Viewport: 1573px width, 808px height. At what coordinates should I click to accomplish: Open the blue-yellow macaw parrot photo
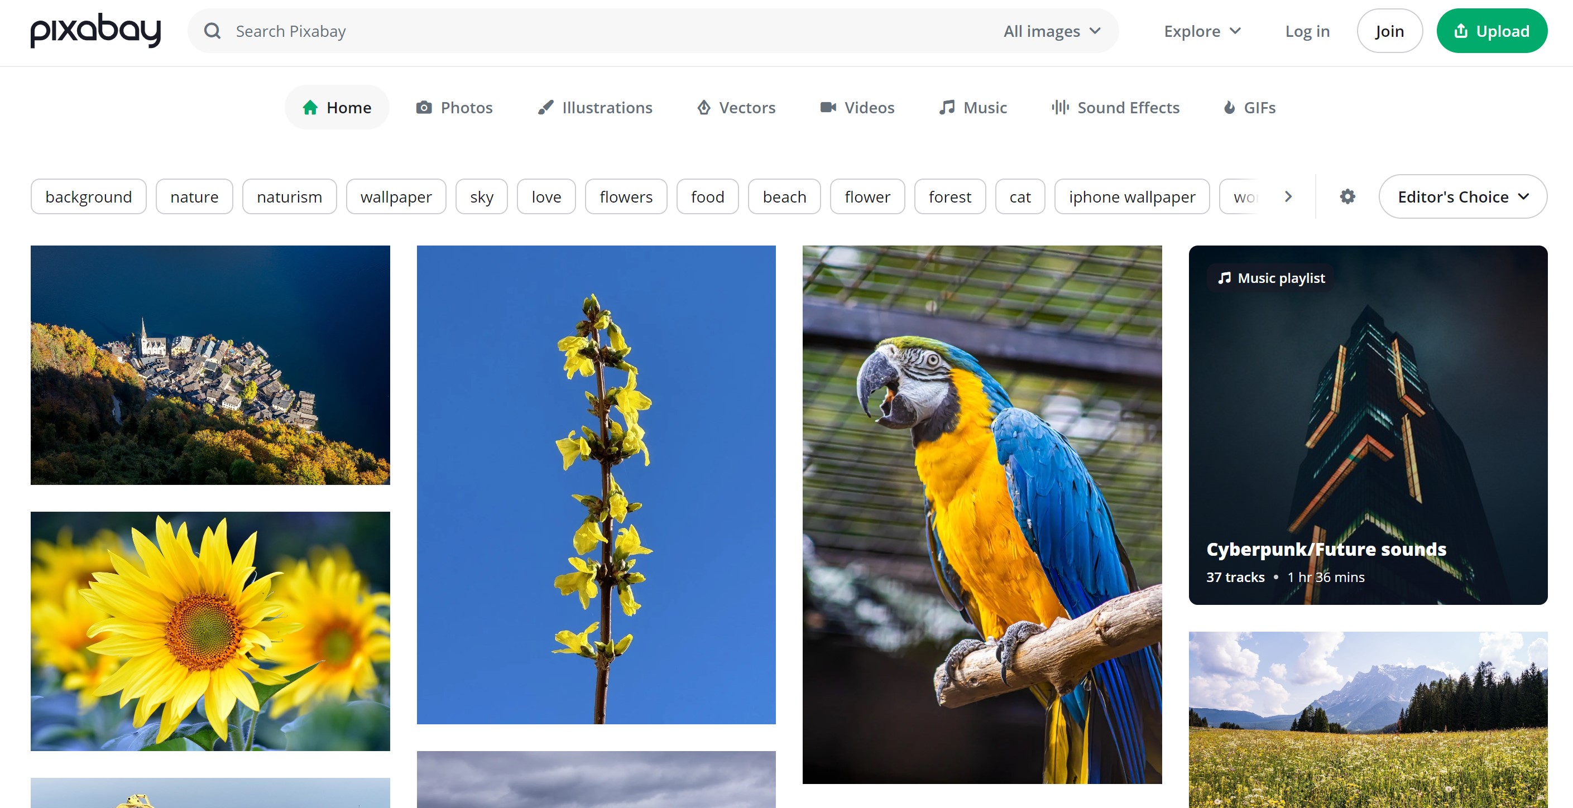(x=981, y=514)
